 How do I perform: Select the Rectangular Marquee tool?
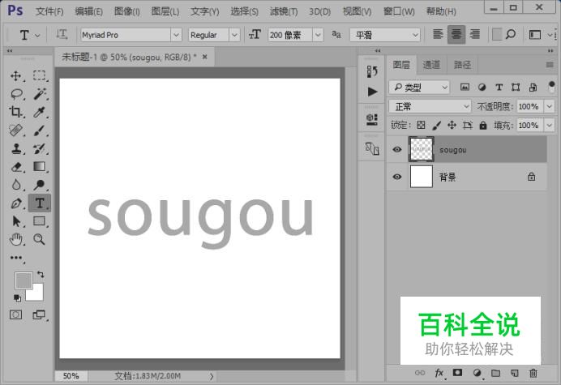pyautogui.click(x=40, y=76)
